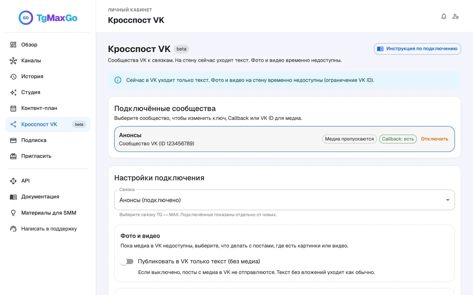Viewport: 473px width, 295px height.
Task: Expand the Связка dropdown arrow
Action: [x=448, y=200]
